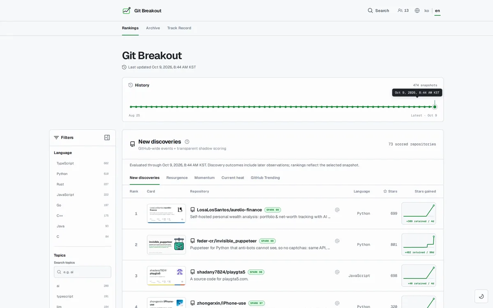This screenshot has width=493, height=308.
Task: Filter by typescript topic
Action: point(83,296)
